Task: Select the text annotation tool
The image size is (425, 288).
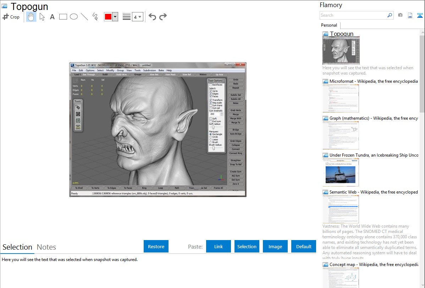Action: (x=52, y=17)
